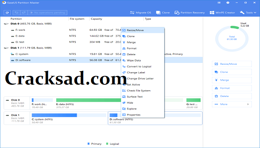260x148 pixels.
Task: Click the undo arrow button
Action: pos(16,13)
